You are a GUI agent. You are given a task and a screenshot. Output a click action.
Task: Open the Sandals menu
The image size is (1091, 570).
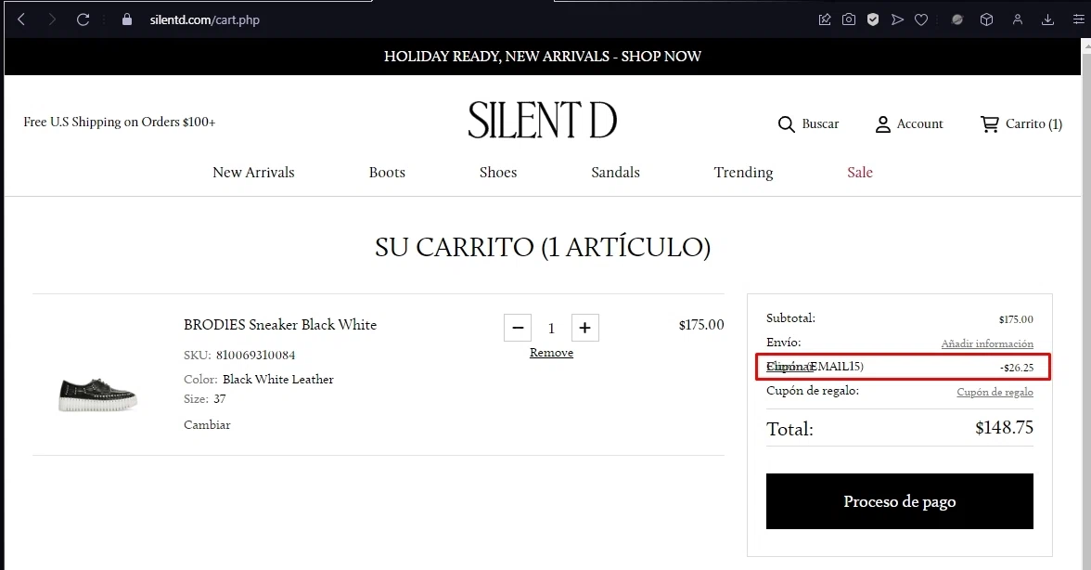pos(615,172)
